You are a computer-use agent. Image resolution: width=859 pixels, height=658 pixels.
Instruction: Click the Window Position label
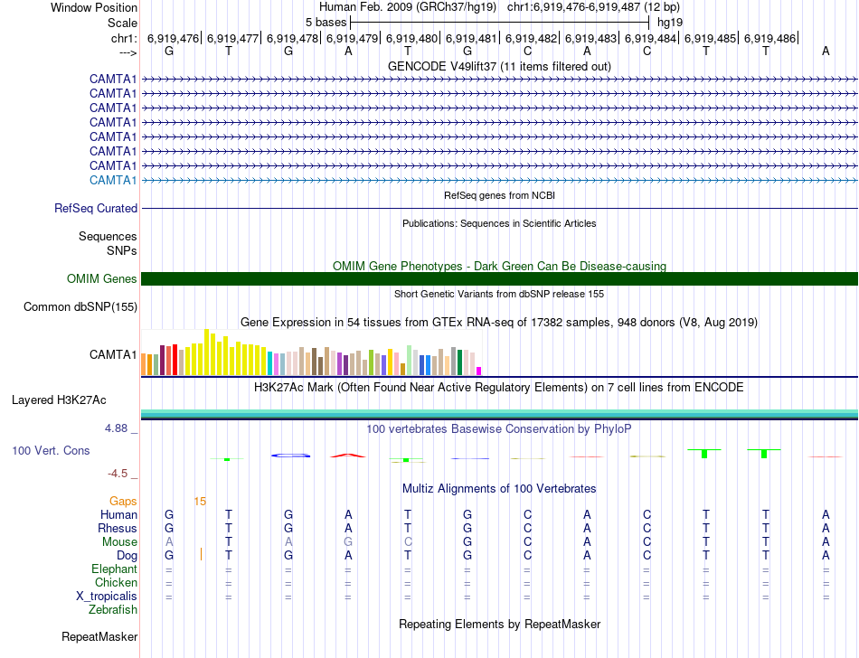pyautogui.click(x=94, y=7)
